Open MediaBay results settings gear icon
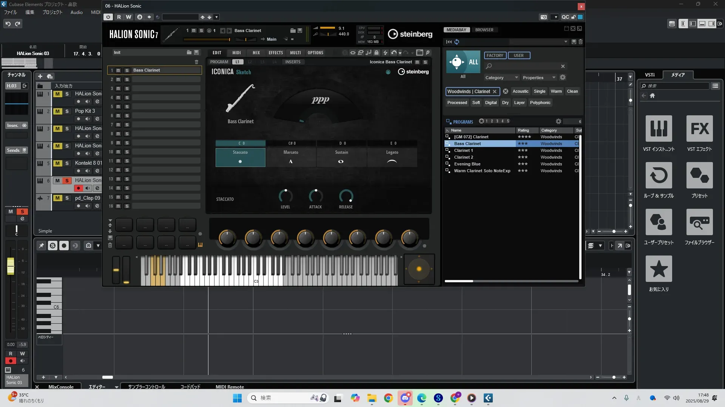The image size is (725, 407). pos(558,121)
